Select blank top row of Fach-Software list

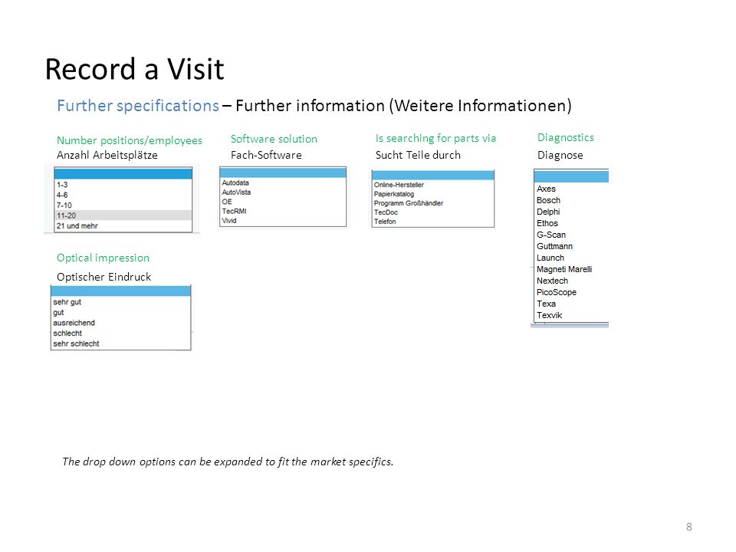point(283,172)
